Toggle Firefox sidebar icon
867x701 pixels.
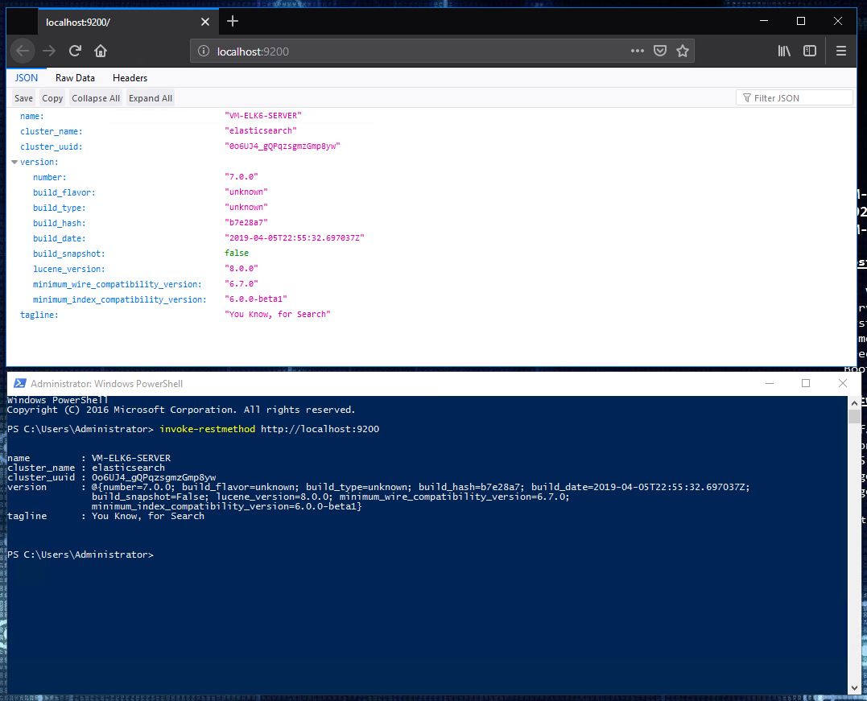810,51
